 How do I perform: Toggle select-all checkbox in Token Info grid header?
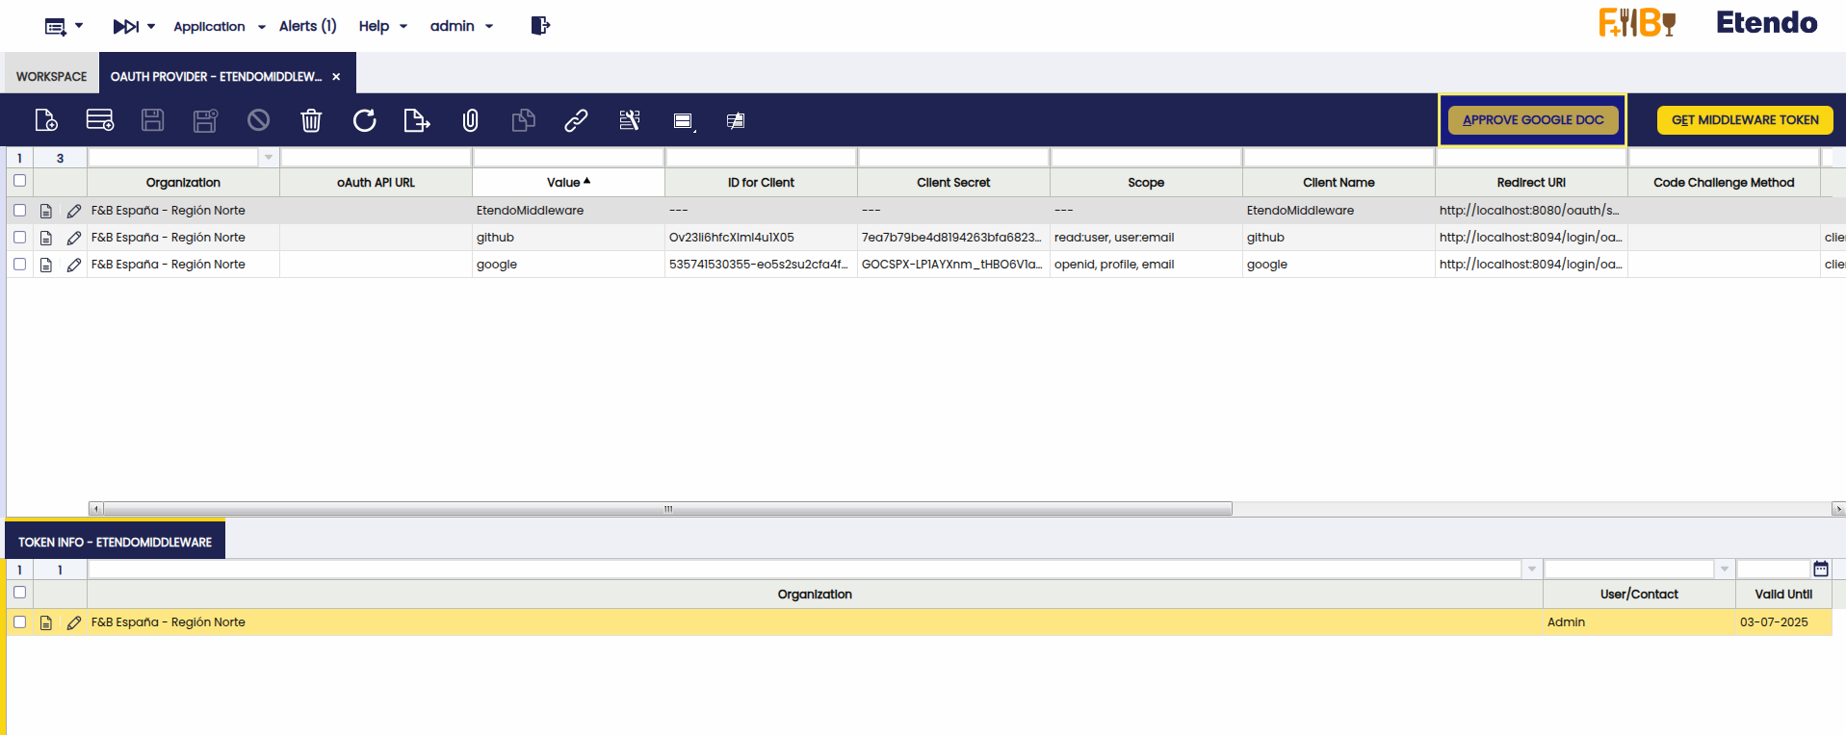19,593
